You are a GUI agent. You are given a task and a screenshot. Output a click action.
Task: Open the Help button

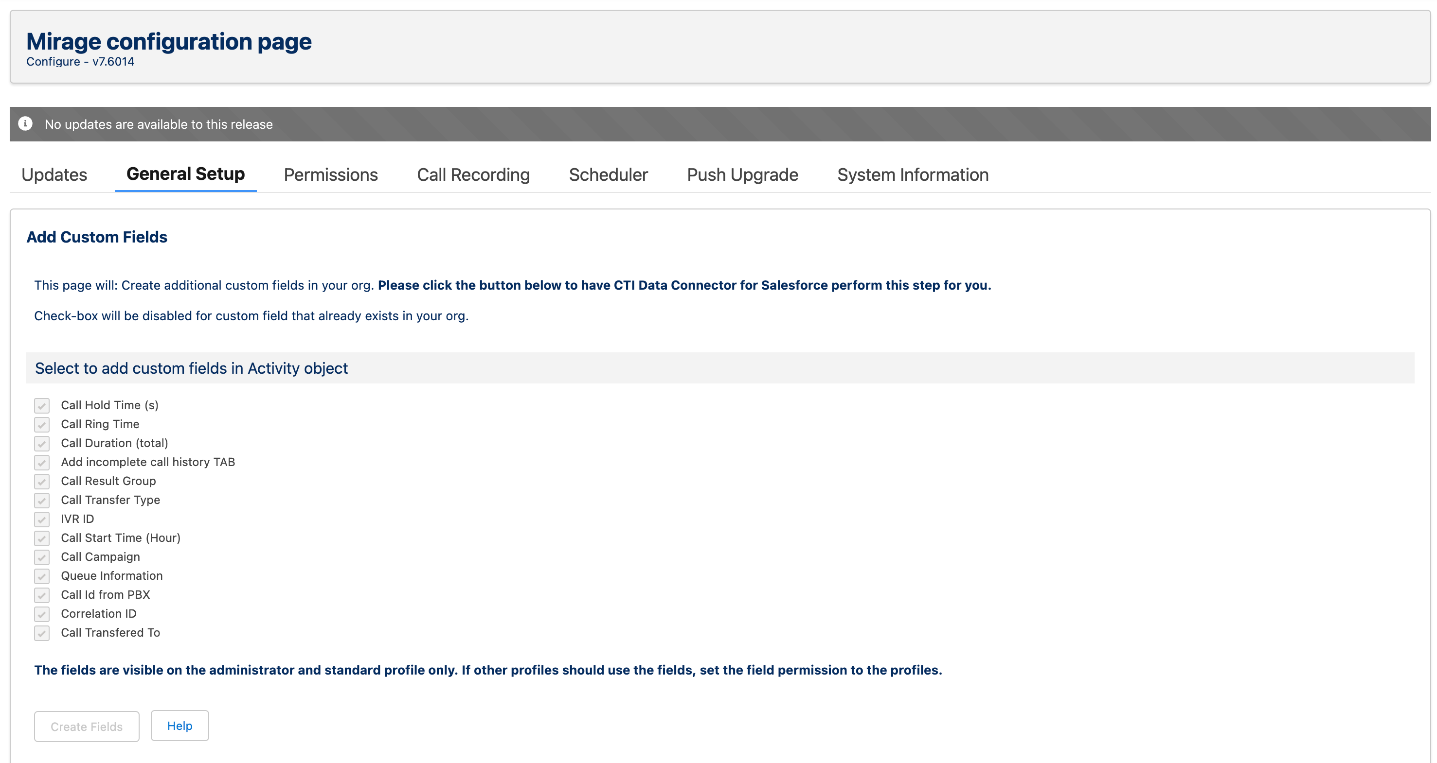180,726
